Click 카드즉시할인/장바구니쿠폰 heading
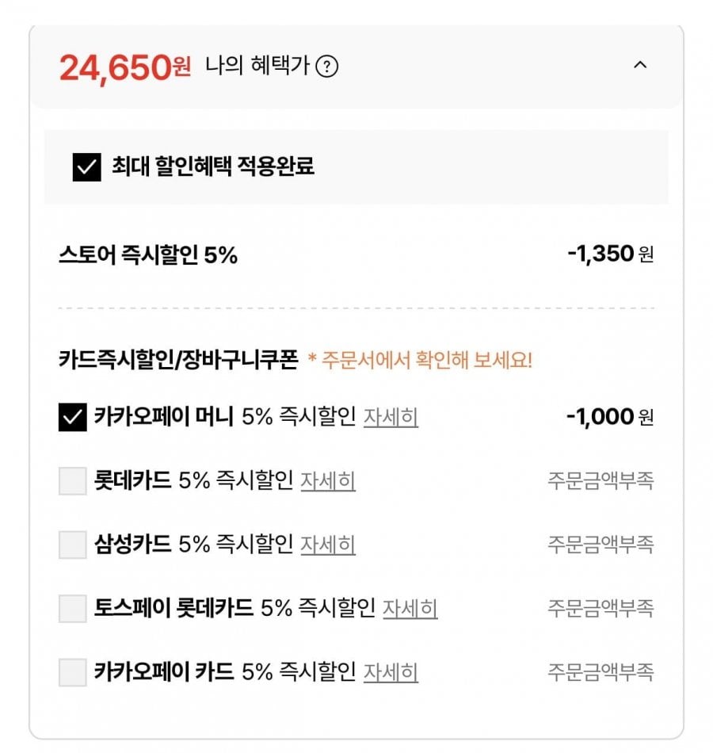713x753 pixels. pos(178,361)
